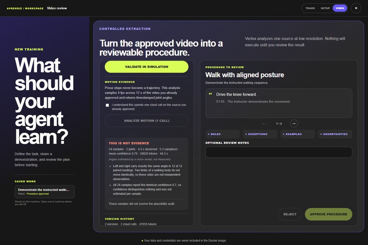Click the Aprendiz / Workspace breadcrumb
Screen dimensions: 368x245
pos(25,8)
